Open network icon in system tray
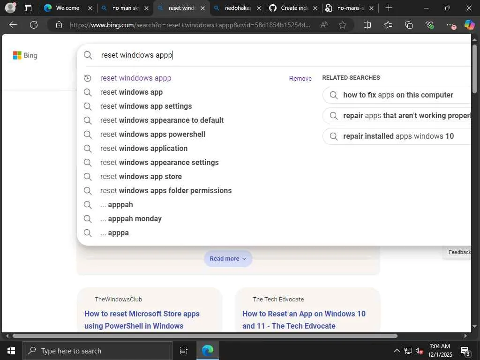This screenshot has width=480, height=360. pyautogui.click(x=408, y=351)
